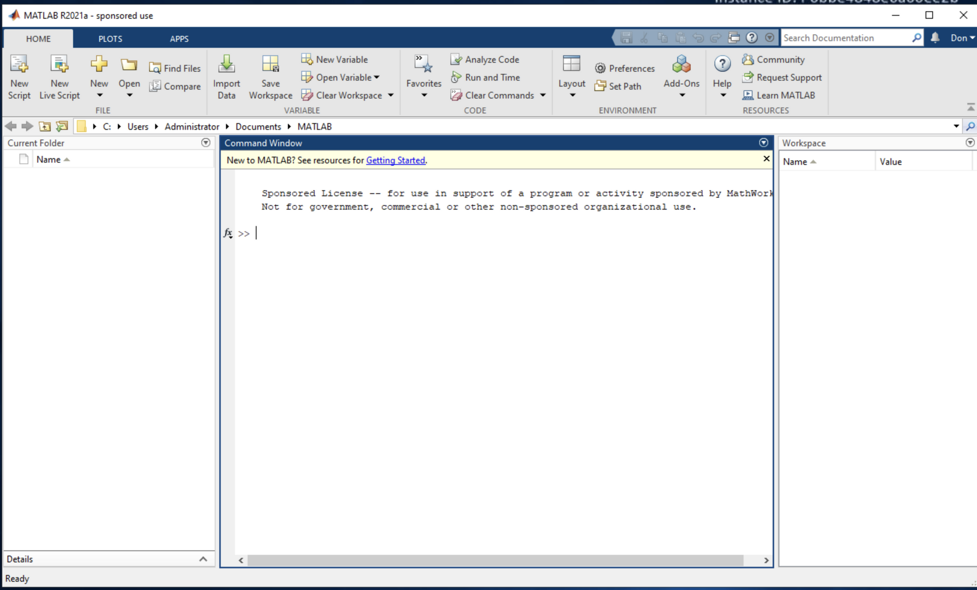
Task: Click the notification bell icon
Action: point(935,38)
